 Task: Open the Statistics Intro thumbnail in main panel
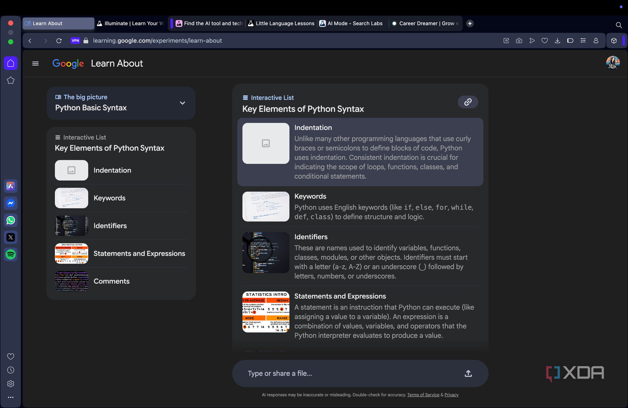(266, 312)
